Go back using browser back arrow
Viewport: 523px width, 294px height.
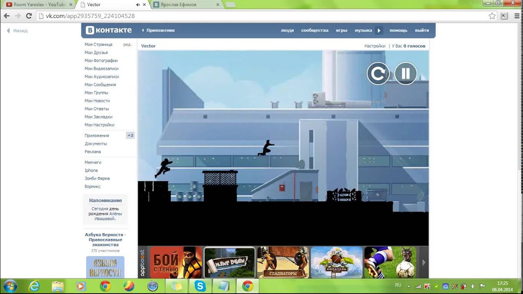point(7,16)
